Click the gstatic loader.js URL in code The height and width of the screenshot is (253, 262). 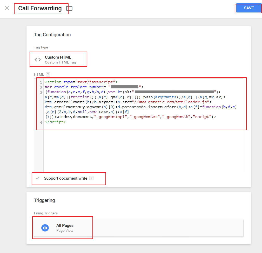pyautogui.click(x=170, y=102)
